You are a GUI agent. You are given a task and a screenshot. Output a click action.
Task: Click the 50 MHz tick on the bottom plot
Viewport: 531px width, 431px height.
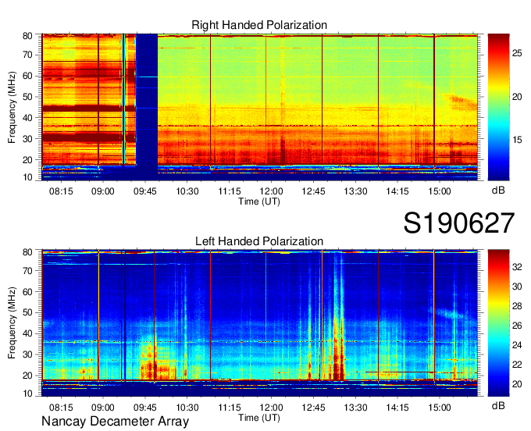27,313
